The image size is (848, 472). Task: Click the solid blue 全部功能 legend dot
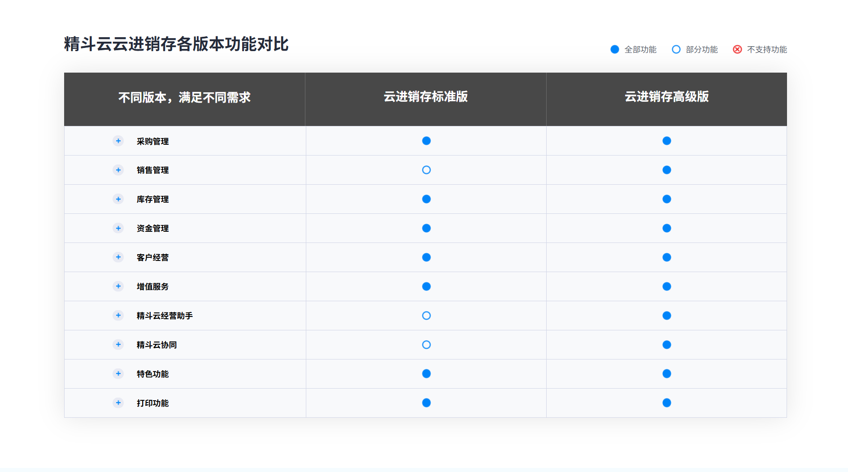[x=615, y=49]
